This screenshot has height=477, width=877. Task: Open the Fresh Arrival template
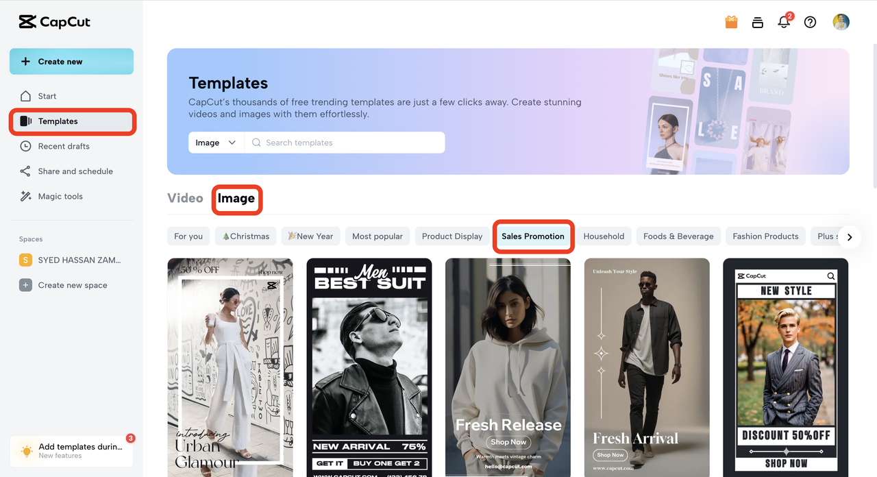click(x=647, y=367)
